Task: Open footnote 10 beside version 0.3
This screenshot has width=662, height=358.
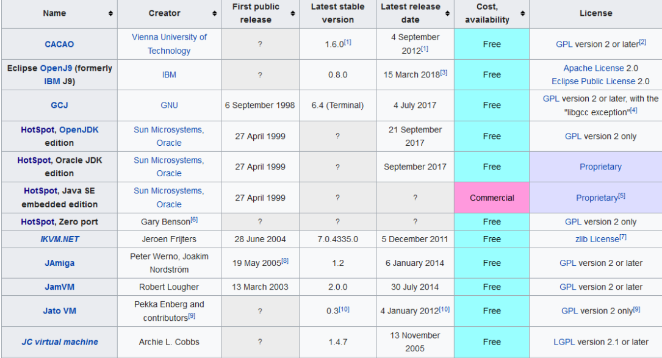Action: 344,309
